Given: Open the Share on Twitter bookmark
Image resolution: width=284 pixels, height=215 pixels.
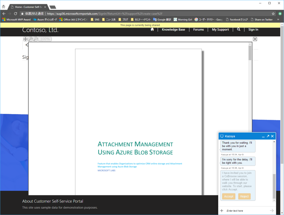Looking at the screenshot, I should [x=262, y=20].
